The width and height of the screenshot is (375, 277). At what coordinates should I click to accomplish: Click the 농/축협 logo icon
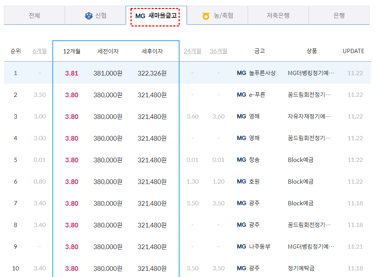(x=206, y=16)
